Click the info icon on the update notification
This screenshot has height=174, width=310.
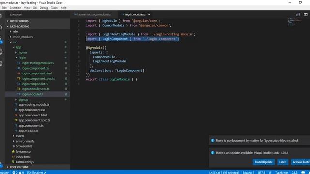213,153
